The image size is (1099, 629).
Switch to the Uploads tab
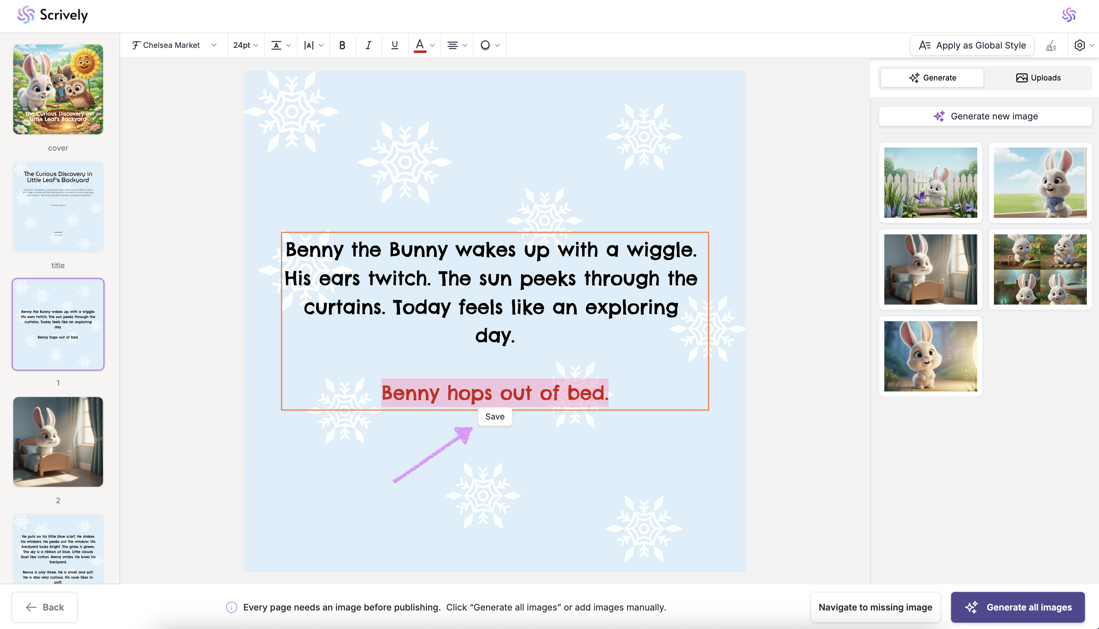point(1038,78)
